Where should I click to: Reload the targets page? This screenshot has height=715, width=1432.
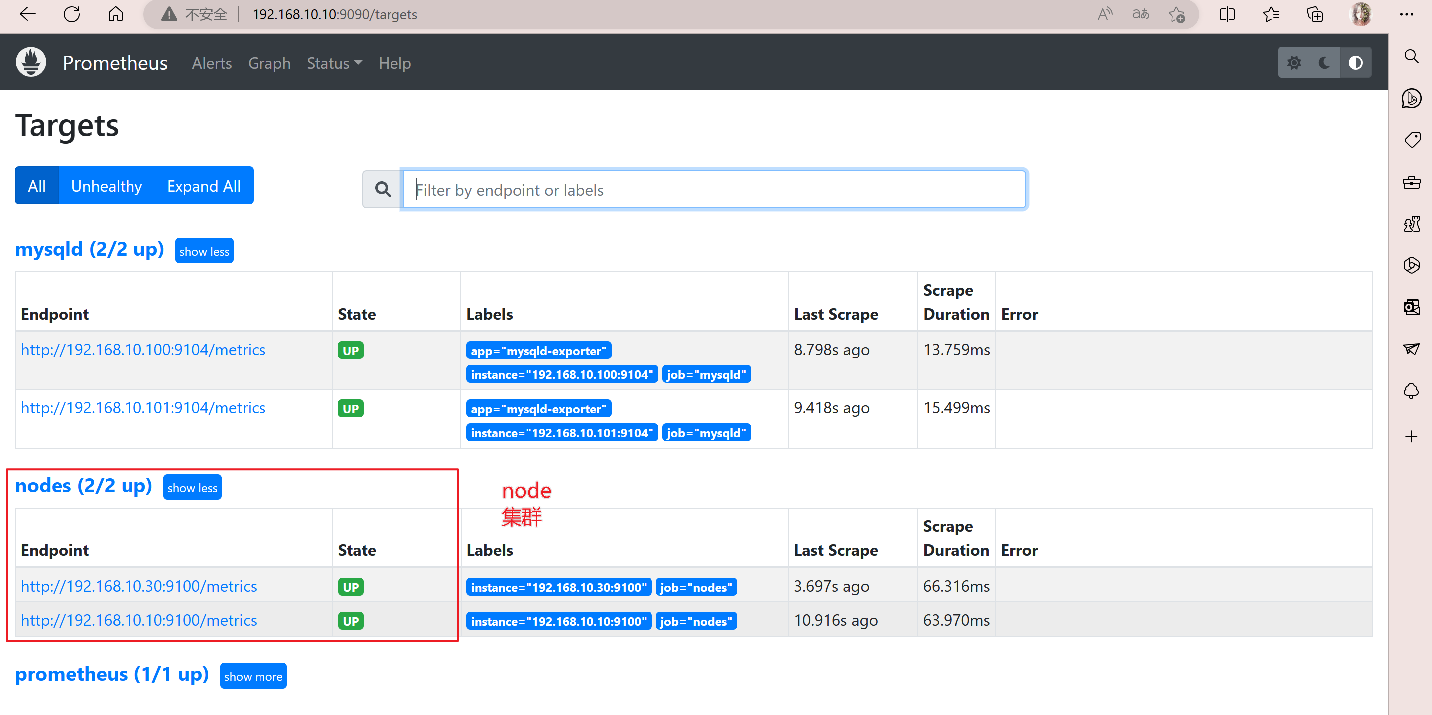pyautogui.click(x=72, y=14)
